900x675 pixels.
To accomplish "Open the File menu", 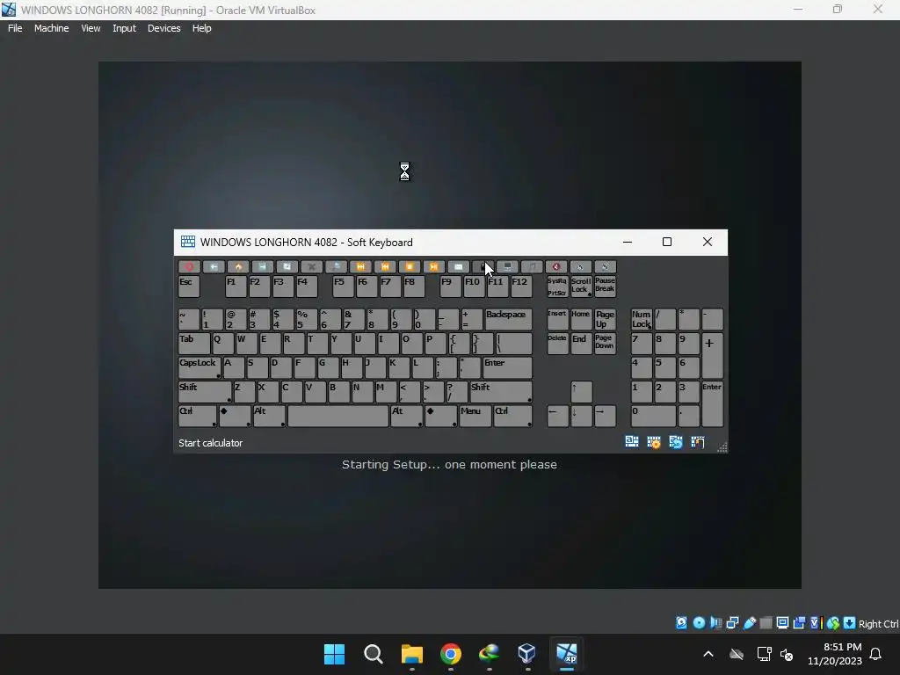I will (x=15, y=28).
